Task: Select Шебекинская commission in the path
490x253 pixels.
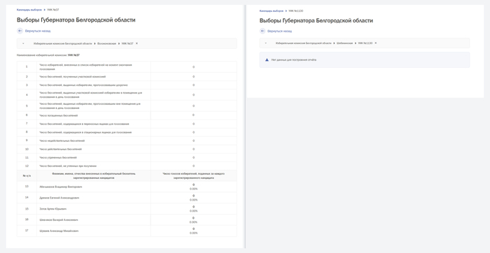Action: (344, 43)
